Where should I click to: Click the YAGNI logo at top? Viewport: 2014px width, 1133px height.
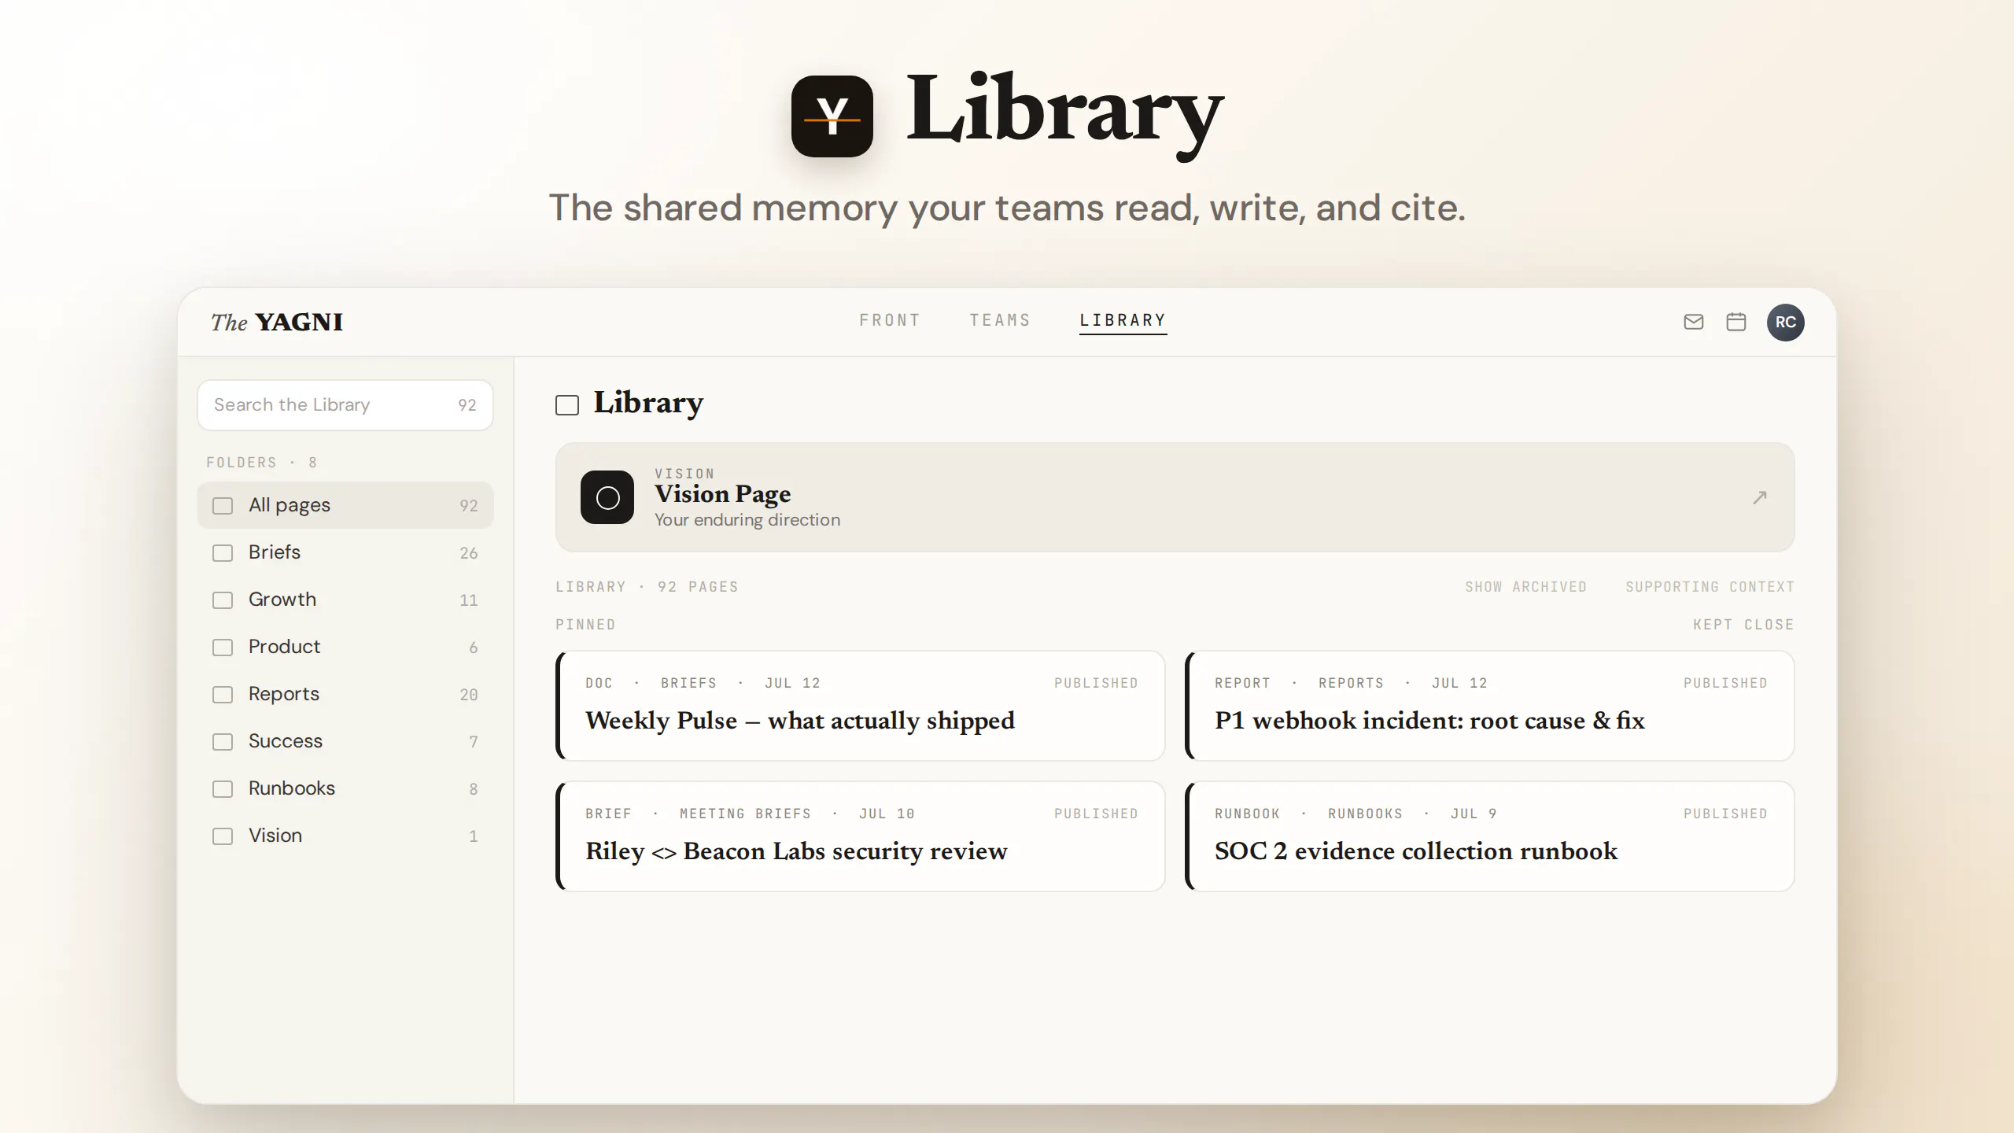tap(832, 116)
